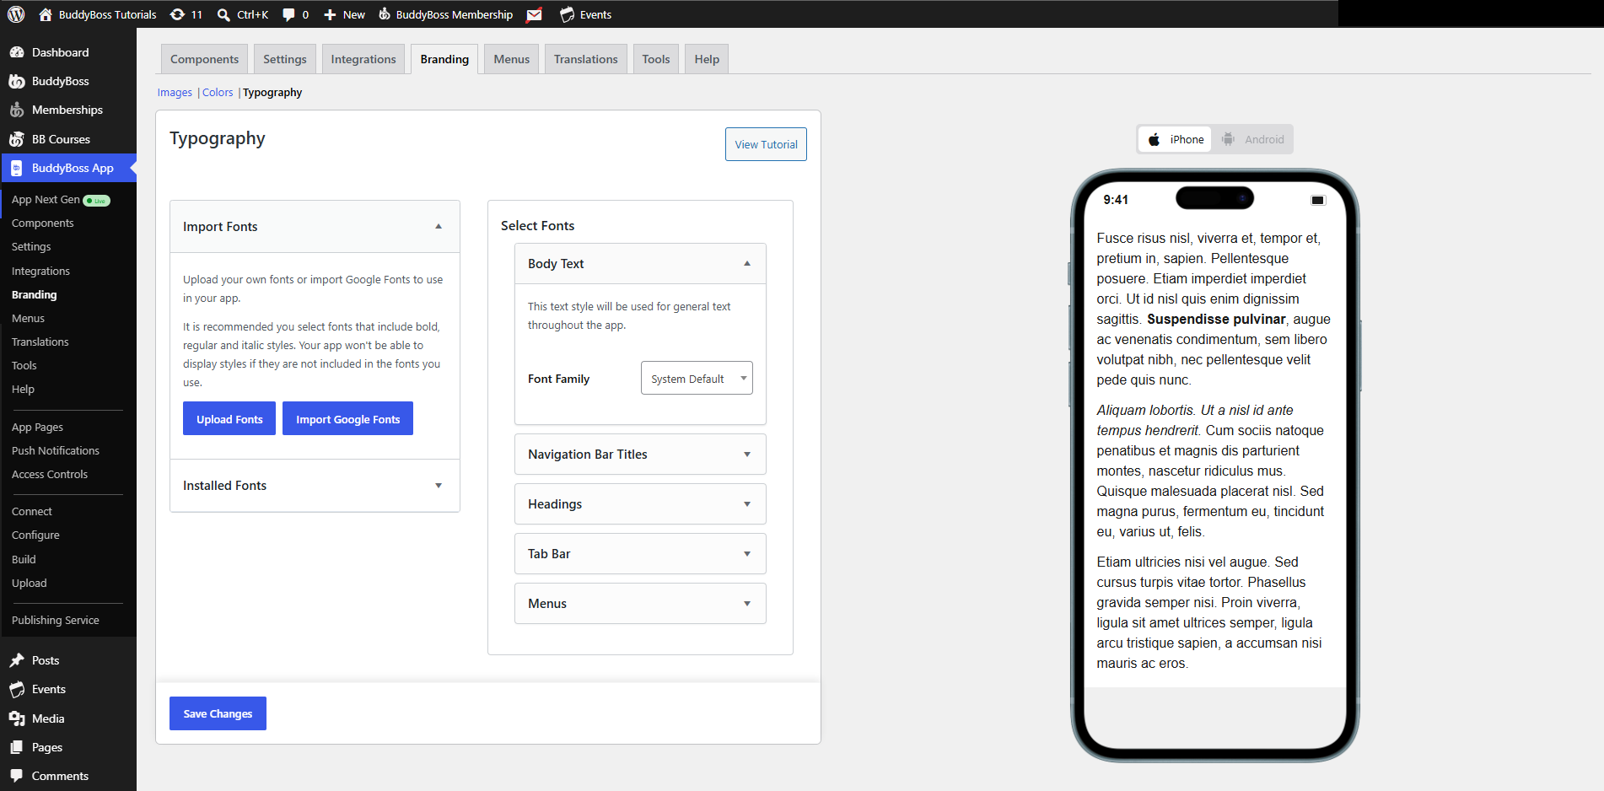1604x791 pixels.
Task: Click the plus New icon
Action: [330, 14]
